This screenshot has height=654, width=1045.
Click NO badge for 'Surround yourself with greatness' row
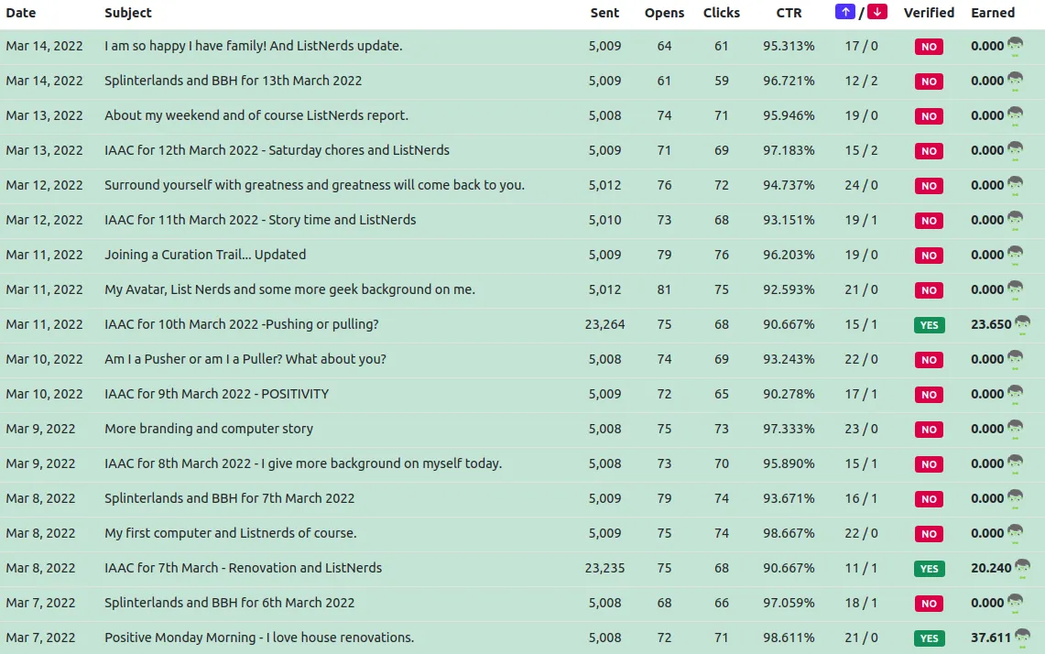tap(929, 186)
